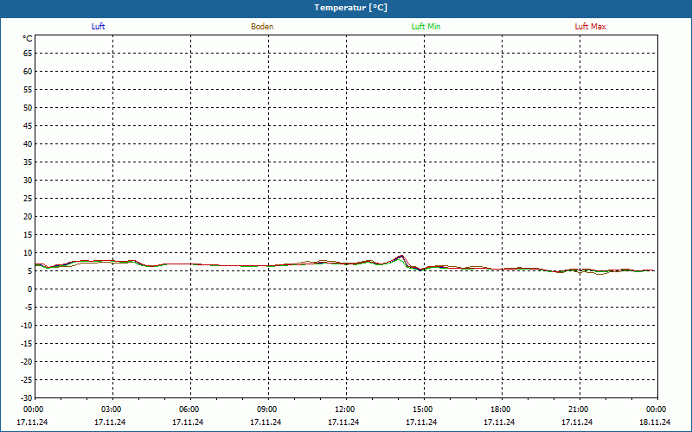Click the -20 value on the temperature axis
This screenshot has height=432, width=692.
click(27, 362)
